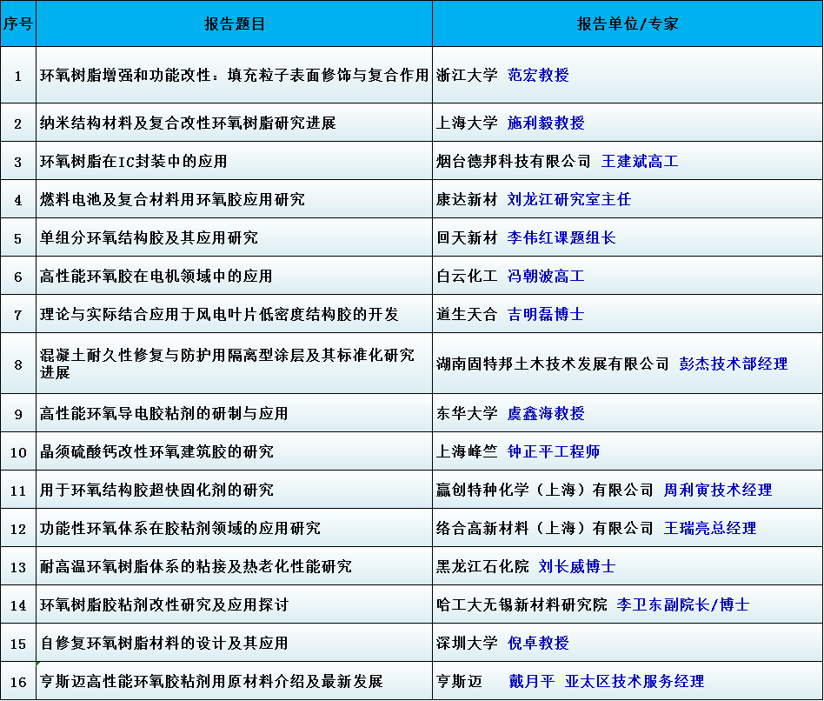The height and width of the screenshot is (701, 824).
Task: Click title 用于环氧结构胶超快固化剂的研究
Action: (x=156, y=491)
